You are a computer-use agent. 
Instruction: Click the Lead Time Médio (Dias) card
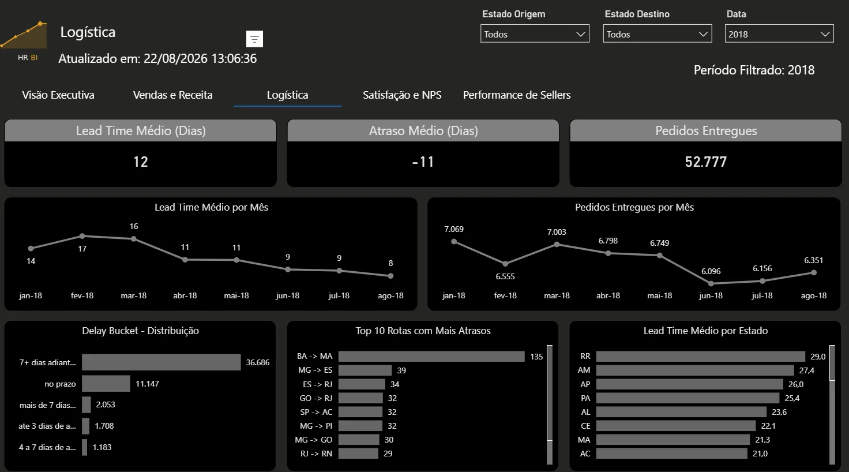(x=141, y=153)
